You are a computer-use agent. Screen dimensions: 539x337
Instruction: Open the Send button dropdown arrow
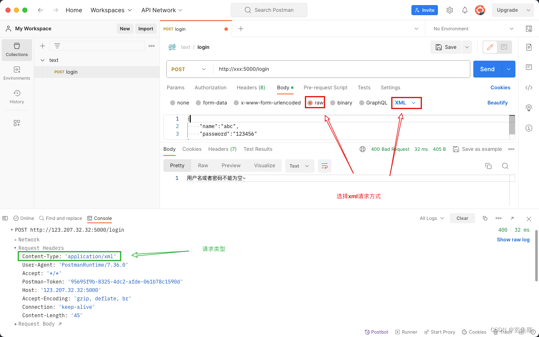coord(509,69)
